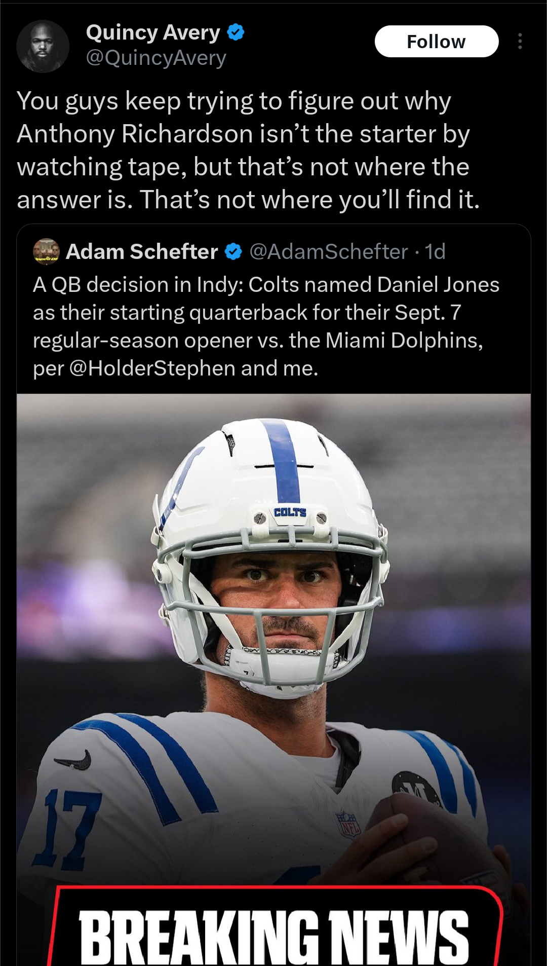Tap the @AdamSchefter handle
Image resolution: width=547 pixels, height=966 pixels.
click(x=328, y=251)
